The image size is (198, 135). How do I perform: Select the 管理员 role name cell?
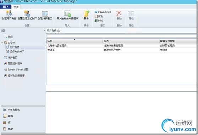pos(51,50)
